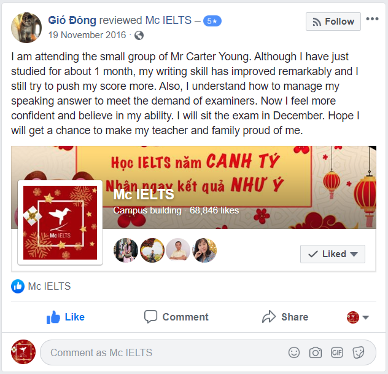Attach a photo using the camera icon
388x374 pixels.
[x=316, y=352]
